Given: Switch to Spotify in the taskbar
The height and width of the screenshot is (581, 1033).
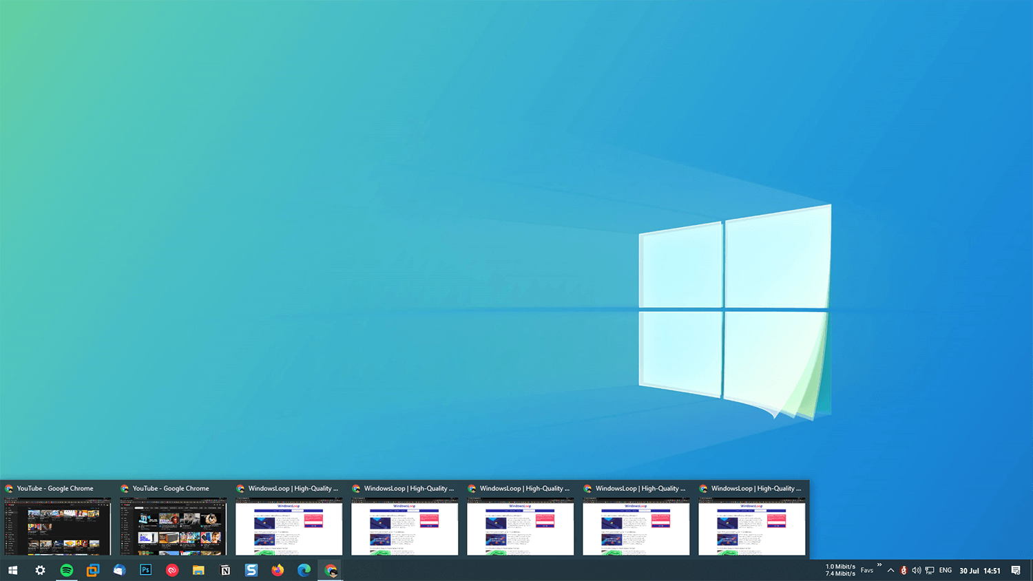Looking at the screenshot, I should click(x=67, y=570).
